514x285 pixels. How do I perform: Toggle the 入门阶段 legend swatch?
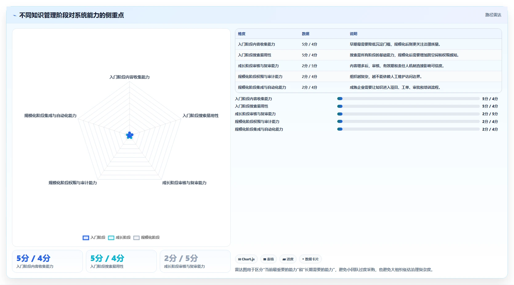pos(86,238)
